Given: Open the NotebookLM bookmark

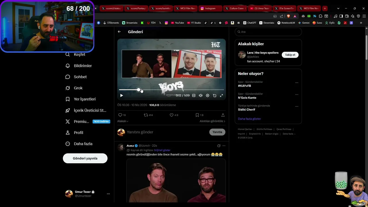Looking at the screenshot, I should [286, 23].
